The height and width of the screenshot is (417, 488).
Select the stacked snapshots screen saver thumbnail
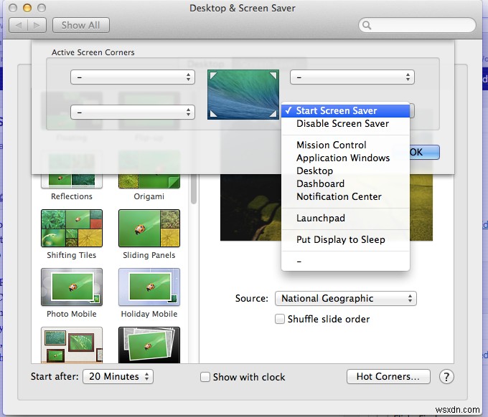point(149,345)
